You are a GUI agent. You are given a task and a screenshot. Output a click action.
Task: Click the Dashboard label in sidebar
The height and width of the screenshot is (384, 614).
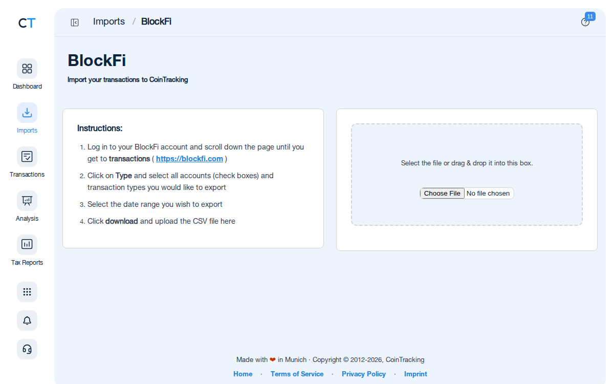[x=27, y=87]
